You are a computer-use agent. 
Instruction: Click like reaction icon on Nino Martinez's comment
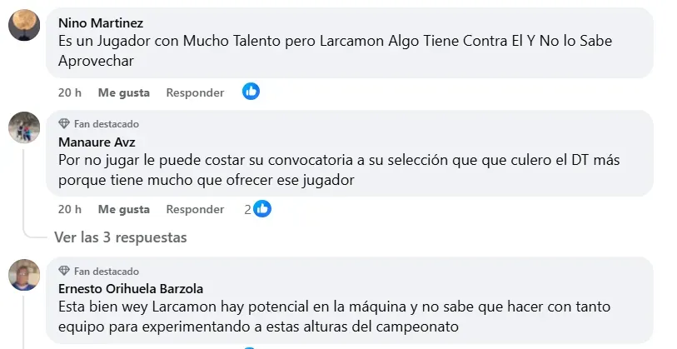tap(251, 92)
